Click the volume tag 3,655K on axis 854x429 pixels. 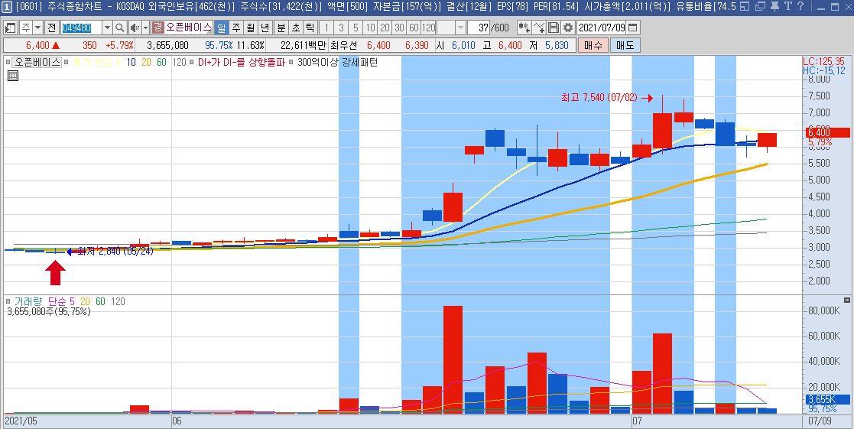(x=826, y=400)
